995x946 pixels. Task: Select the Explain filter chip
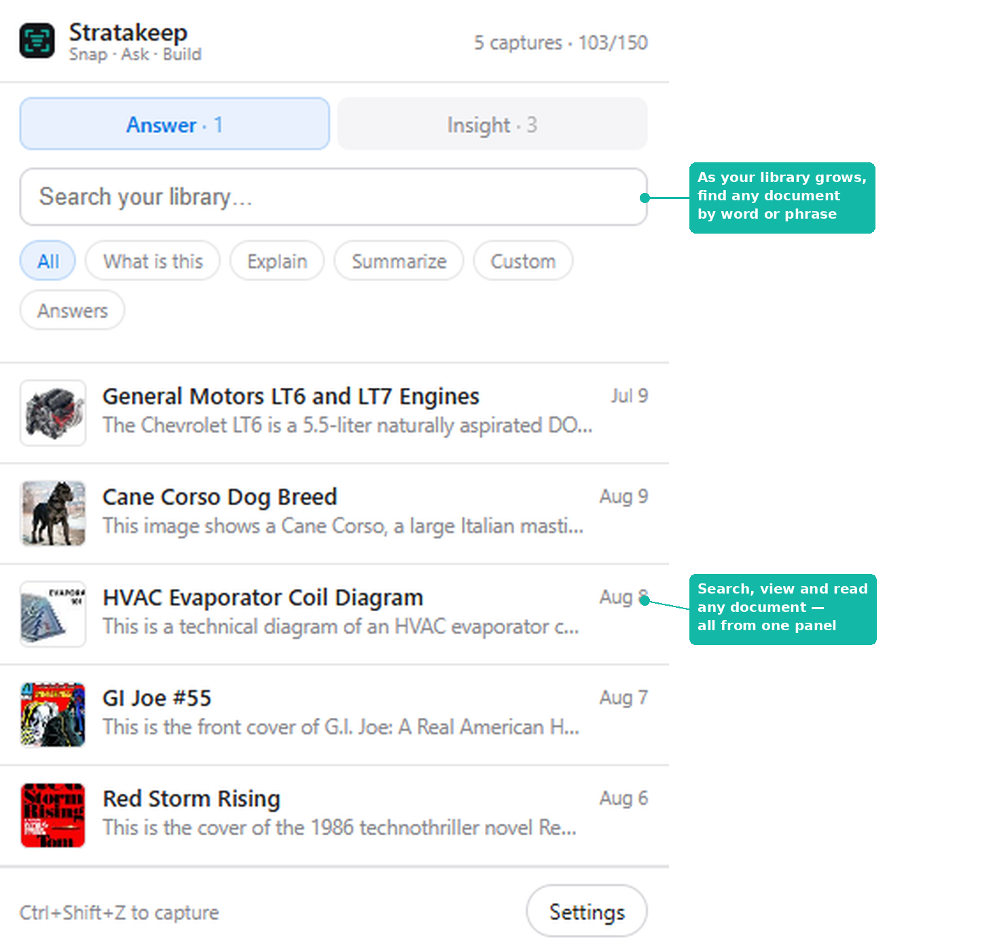277,261
